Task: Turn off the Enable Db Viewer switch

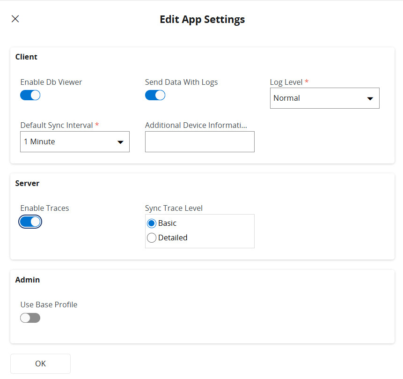Action: pyautogui.click(x=30, y=95)
